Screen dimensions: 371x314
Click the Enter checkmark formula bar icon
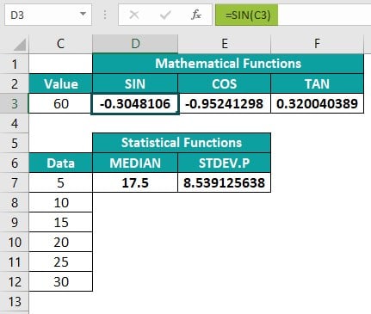click(x=165, y=15)
